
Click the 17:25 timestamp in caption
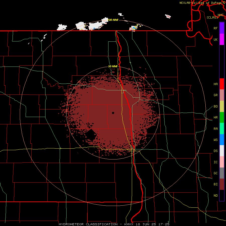(164, 224)
